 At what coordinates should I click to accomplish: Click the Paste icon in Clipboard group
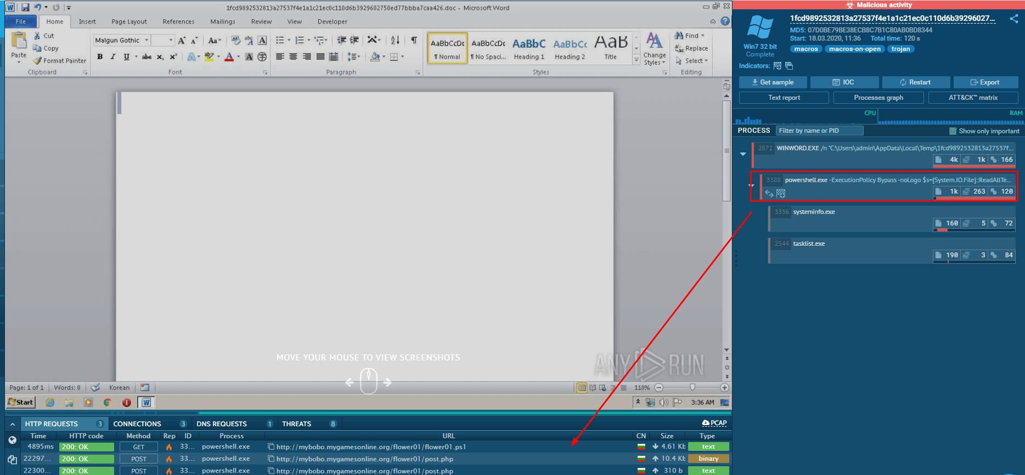click(x=19, y=41)
